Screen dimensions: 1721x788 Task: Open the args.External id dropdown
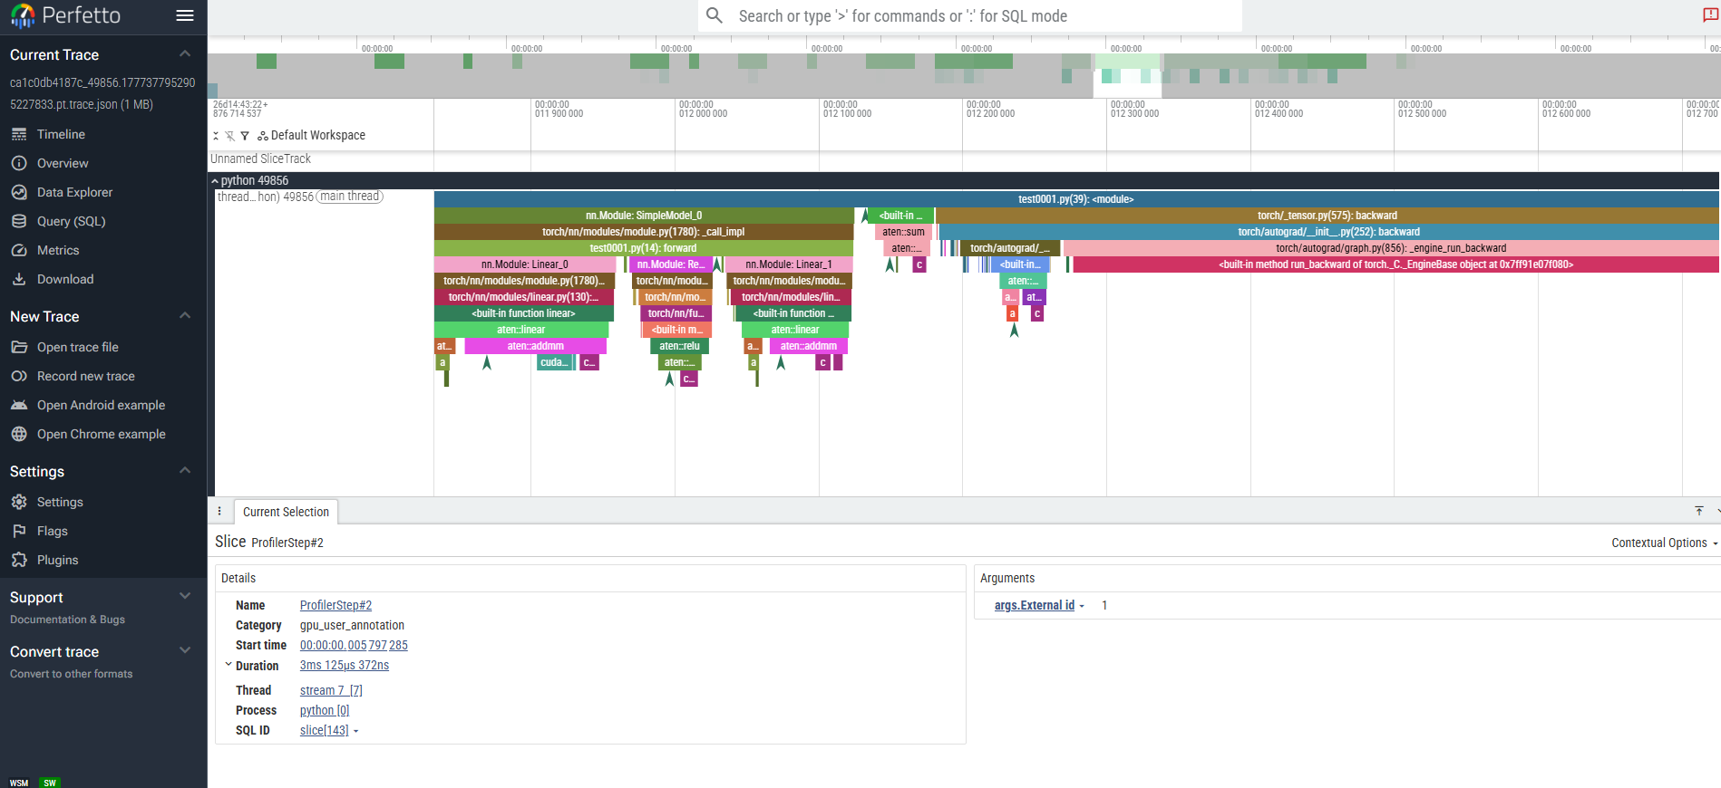coord(1039,605)
